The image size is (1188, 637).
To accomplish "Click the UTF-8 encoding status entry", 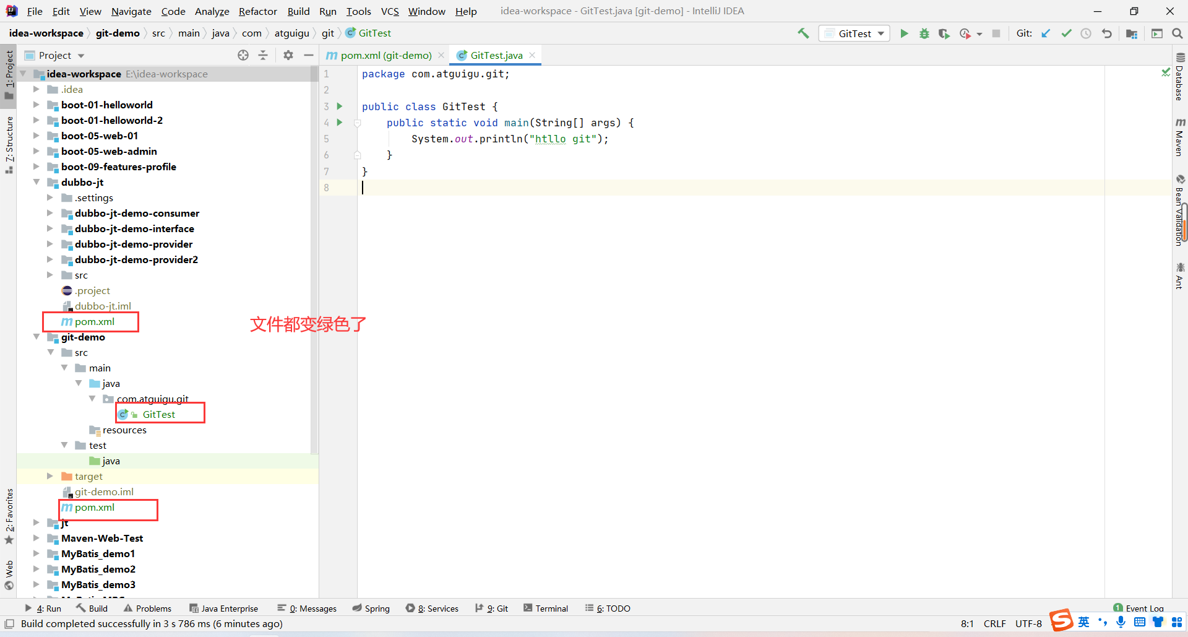I will [1028, 623].
